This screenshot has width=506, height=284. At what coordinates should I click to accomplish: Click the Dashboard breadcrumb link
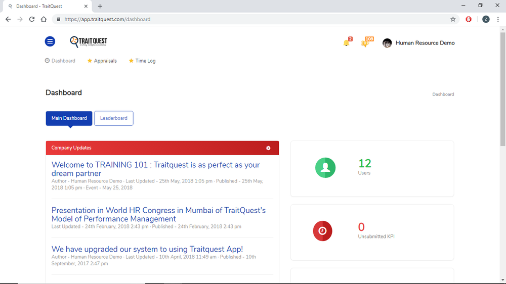coord(443,94)
